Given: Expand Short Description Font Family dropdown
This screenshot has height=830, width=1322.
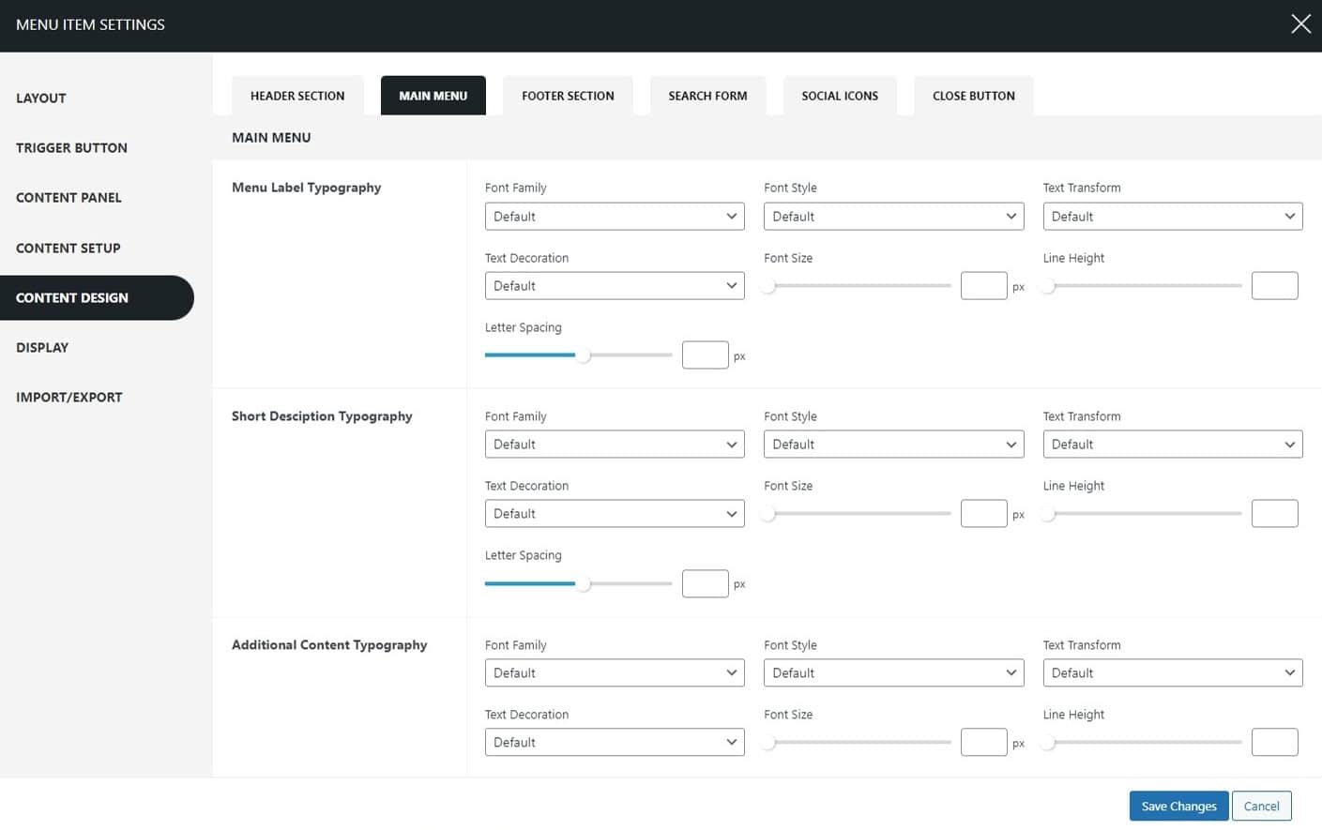Looking at the screenshot, I should click(615, 444).
